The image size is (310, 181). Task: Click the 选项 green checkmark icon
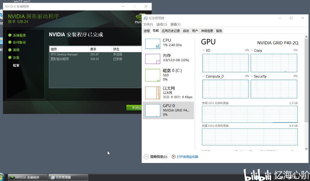10,50
